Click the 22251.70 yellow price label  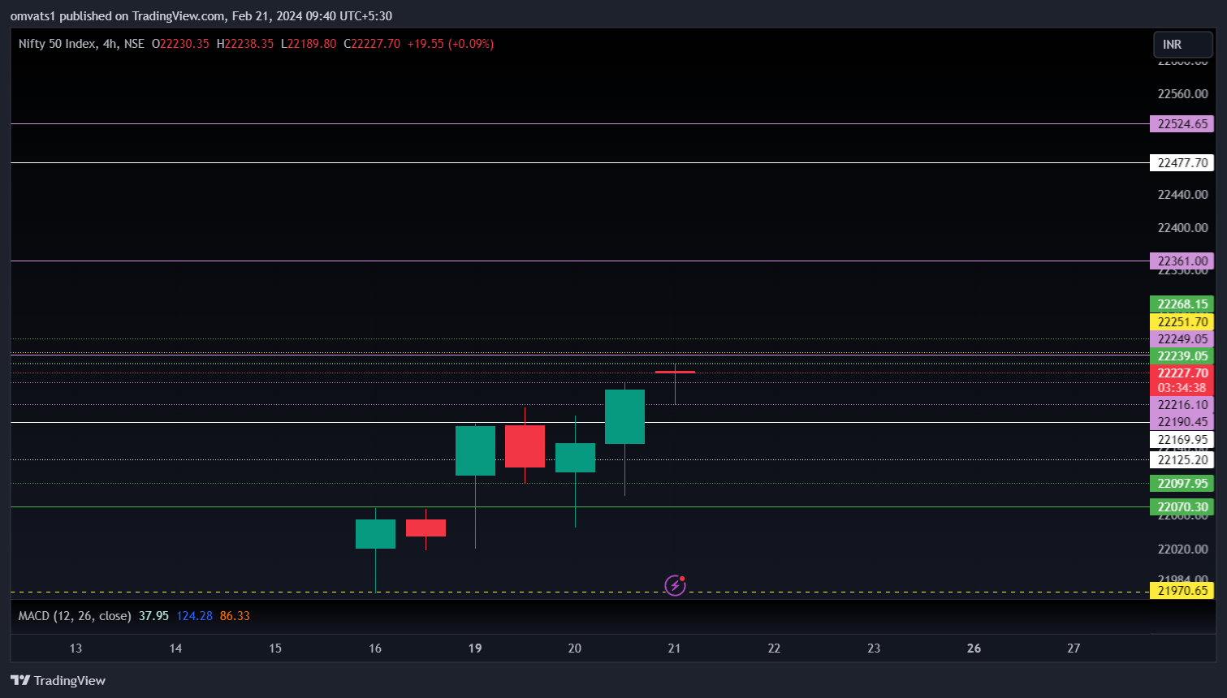click(1182, 322)
